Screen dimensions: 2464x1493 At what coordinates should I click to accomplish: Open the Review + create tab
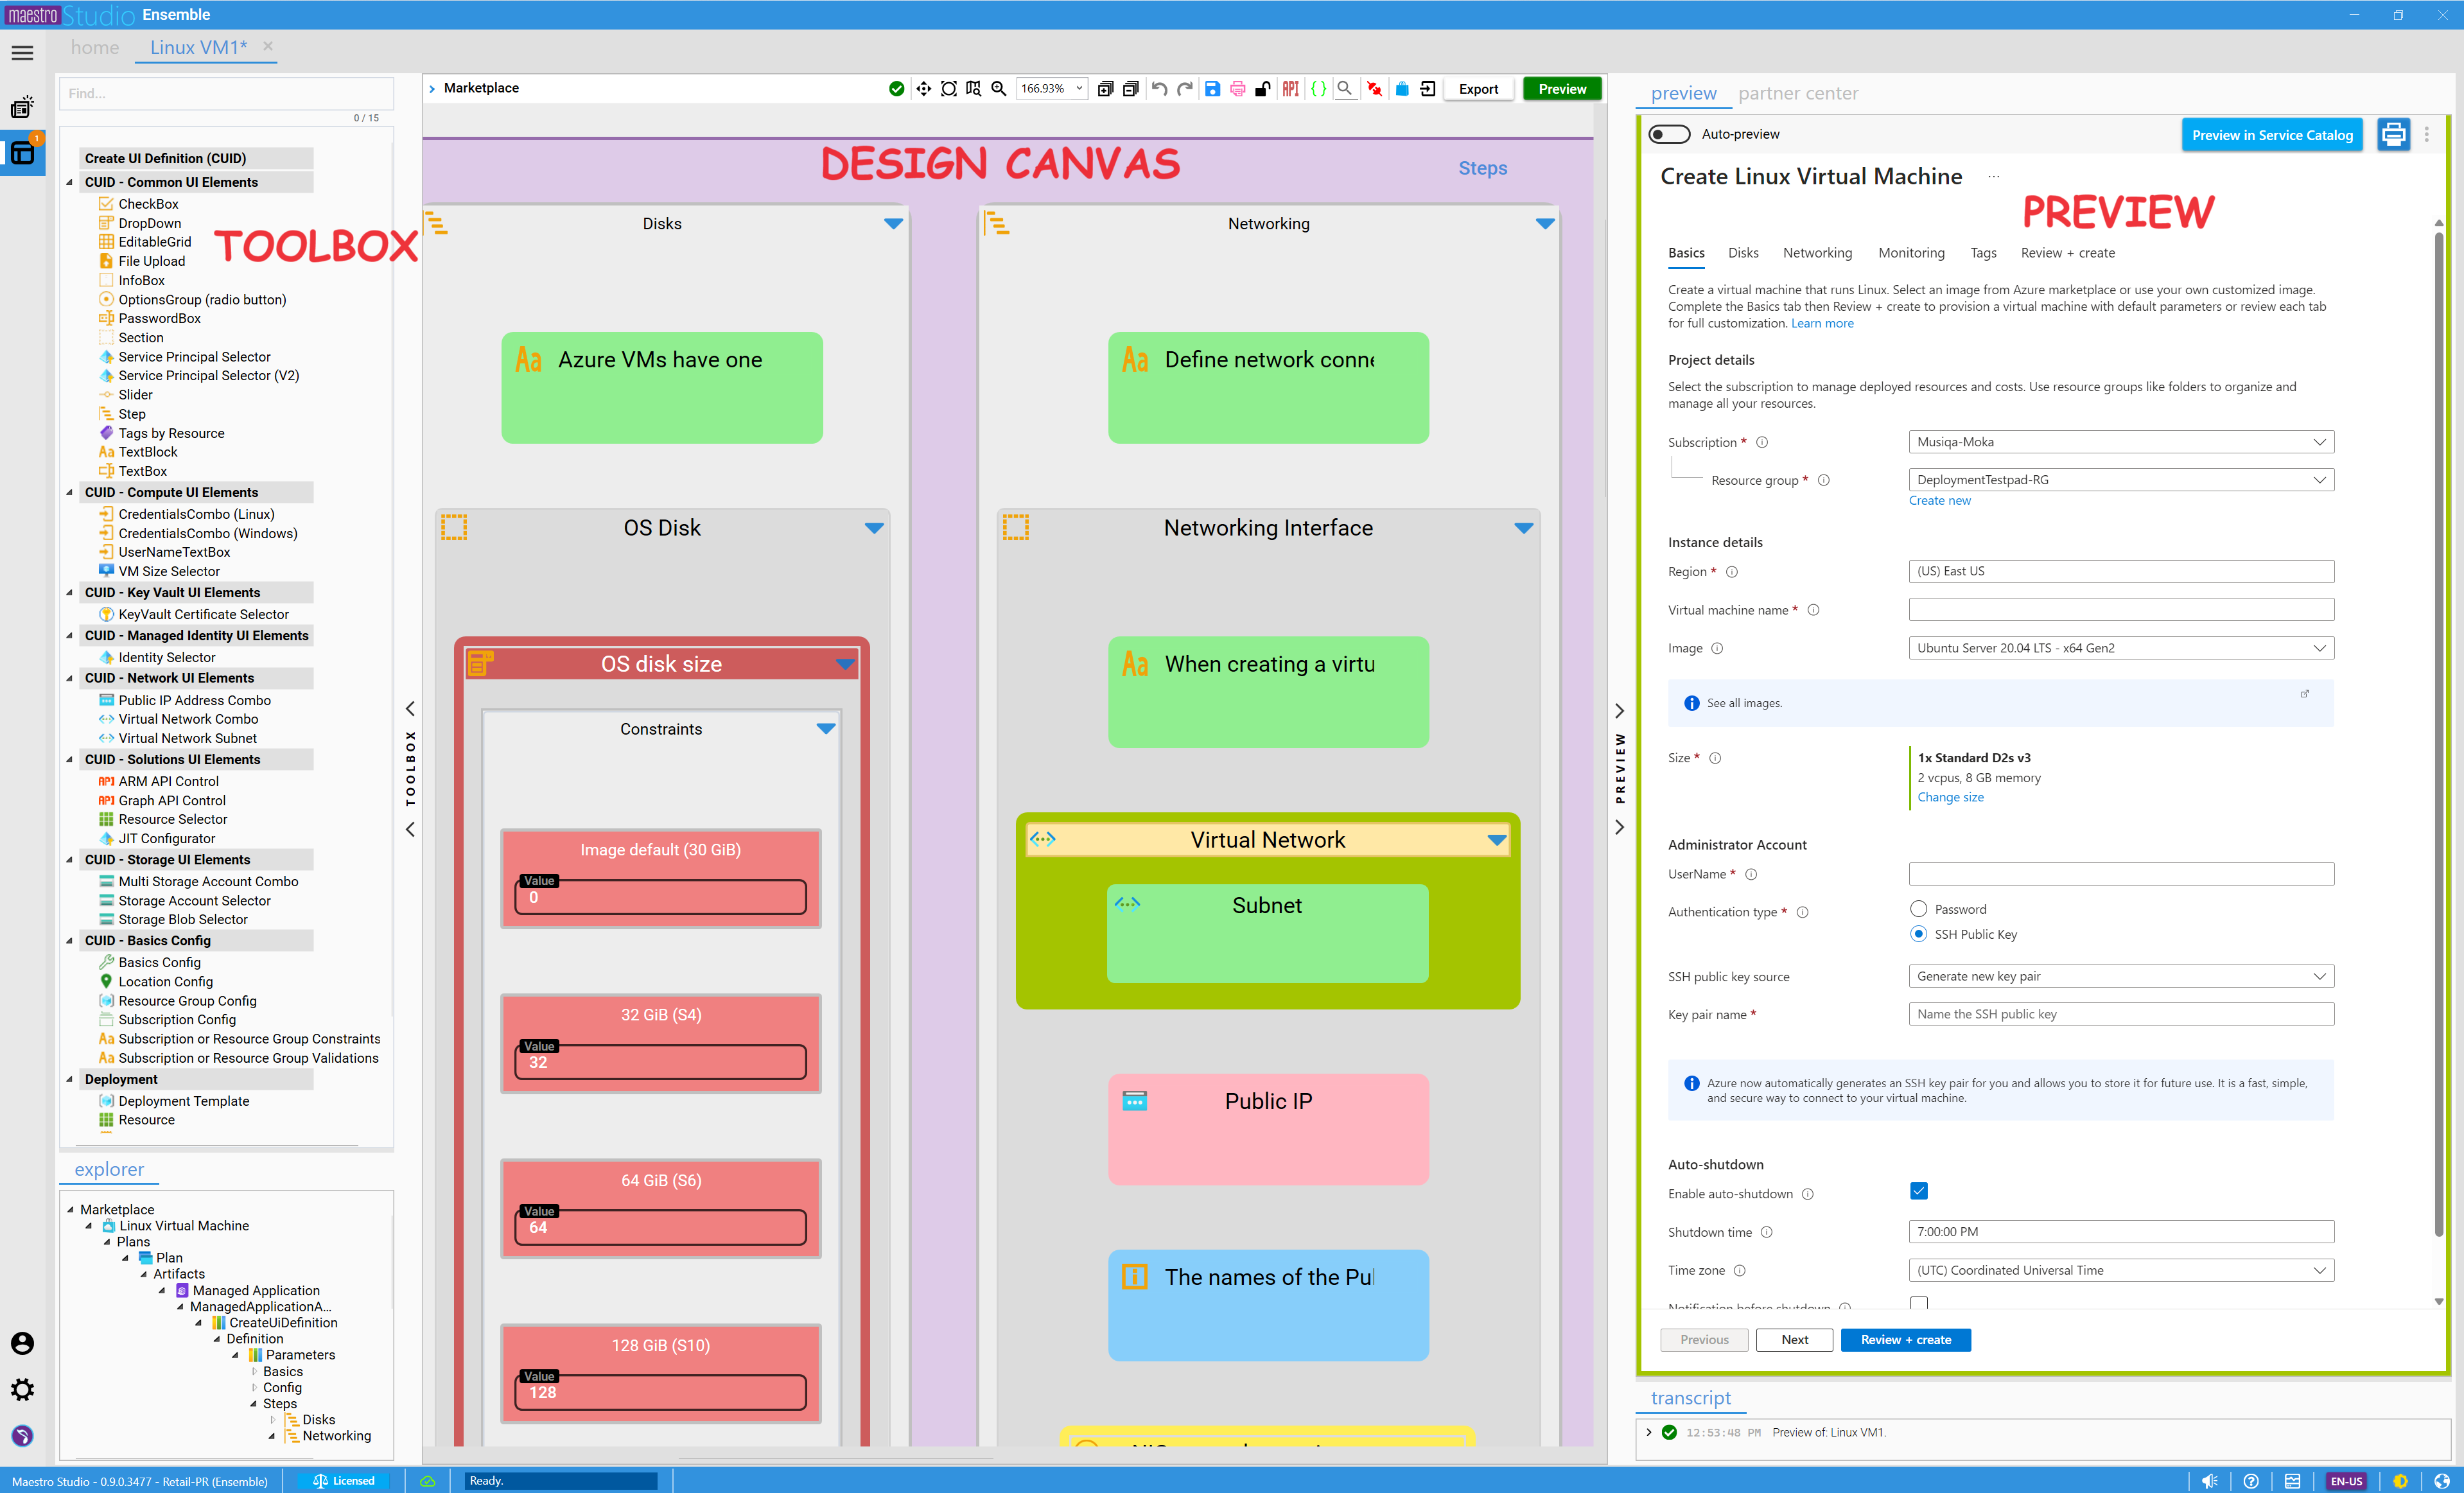(x=2068, y=253)
